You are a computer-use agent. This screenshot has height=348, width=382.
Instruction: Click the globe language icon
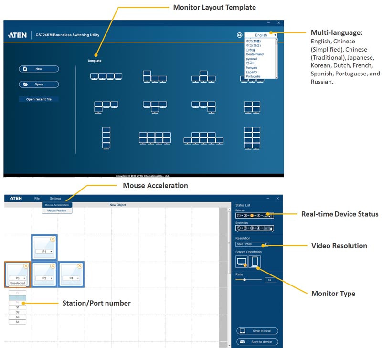(240, 35)
